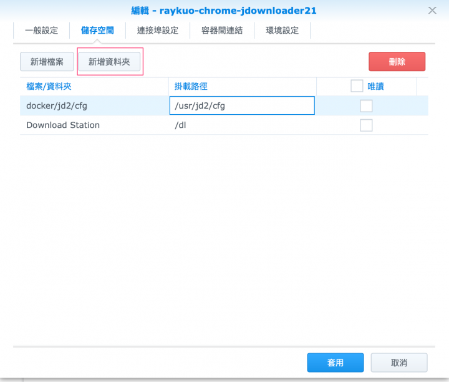Apply changes with the 套用 button

[x=336, y=363]
